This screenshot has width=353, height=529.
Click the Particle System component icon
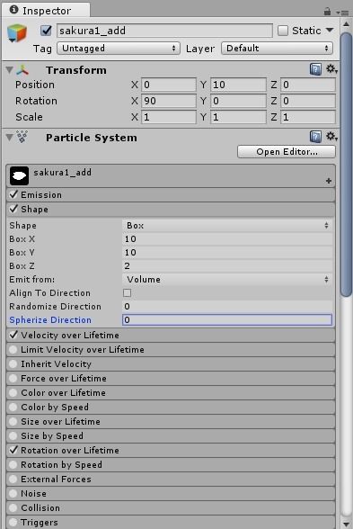[x=22, y=137]
